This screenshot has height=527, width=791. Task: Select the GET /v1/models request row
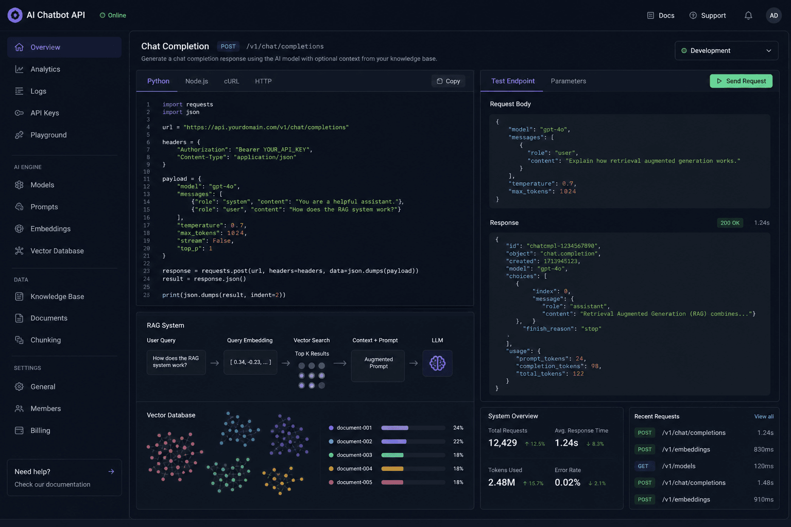coord(704,466)
